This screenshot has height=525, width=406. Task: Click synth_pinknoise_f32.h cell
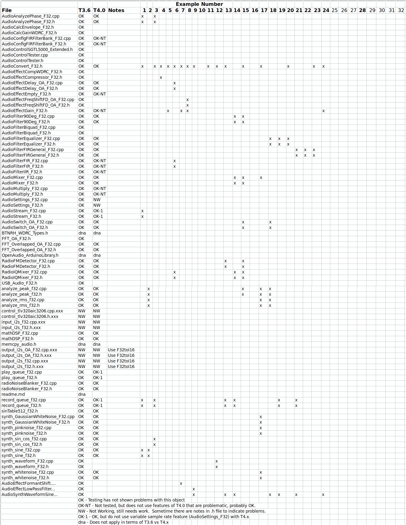(x=39, y=433)
